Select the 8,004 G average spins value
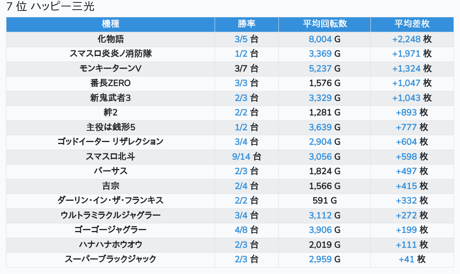 click(x=324, y=39)
